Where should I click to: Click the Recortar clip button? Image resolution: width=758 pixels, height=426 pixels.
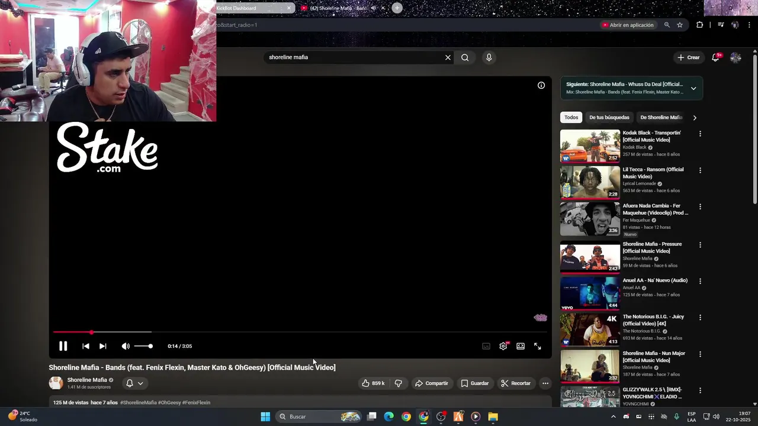click(516, 383)
